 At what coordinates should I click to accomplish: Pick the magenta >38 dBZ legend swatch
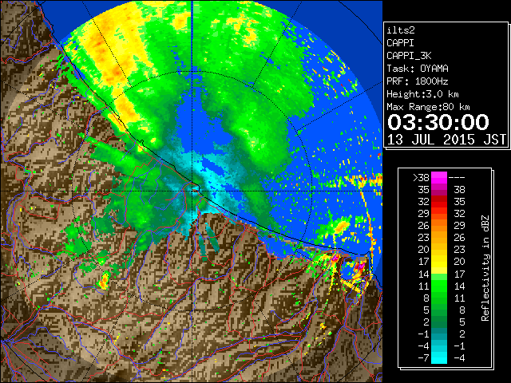click(x=439, y=177)
